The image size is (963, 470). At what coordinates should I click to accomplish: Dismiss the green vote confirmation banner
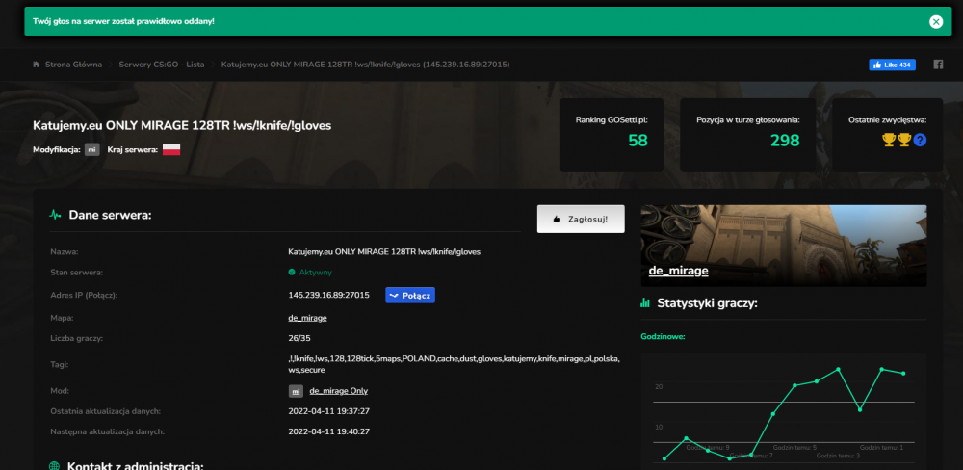click(935, 21)
